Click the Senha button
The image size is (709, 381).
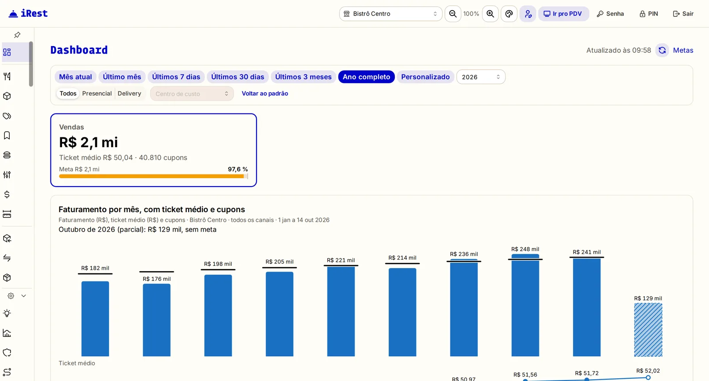point(610,14)
